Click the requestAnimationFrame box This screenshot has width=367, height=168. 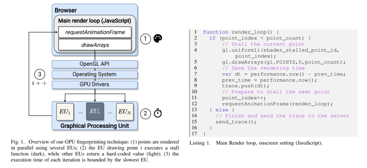click(95, 32)
